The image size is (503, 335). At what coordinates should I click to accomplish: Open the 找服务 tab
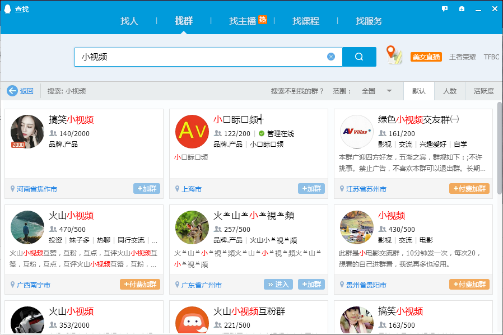369,21
